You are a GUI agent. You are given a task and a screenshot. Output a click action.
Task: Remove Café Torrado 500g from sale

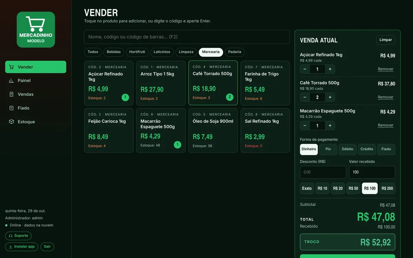coord(385,97)
